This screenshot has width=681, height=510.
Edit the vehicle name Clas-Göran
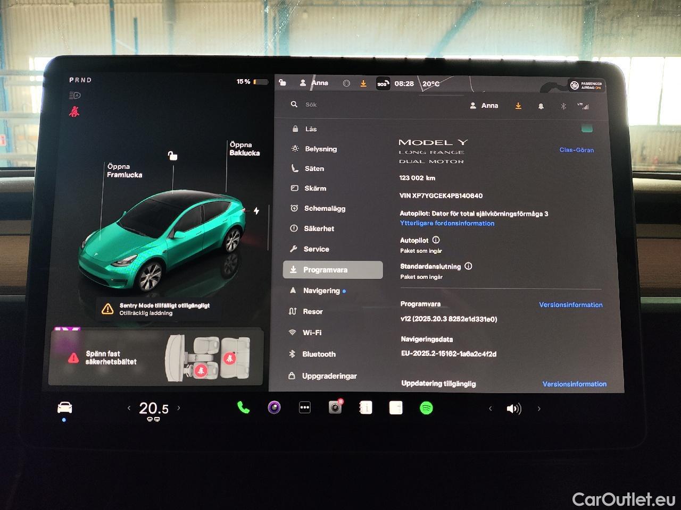[x=576, y=150]
